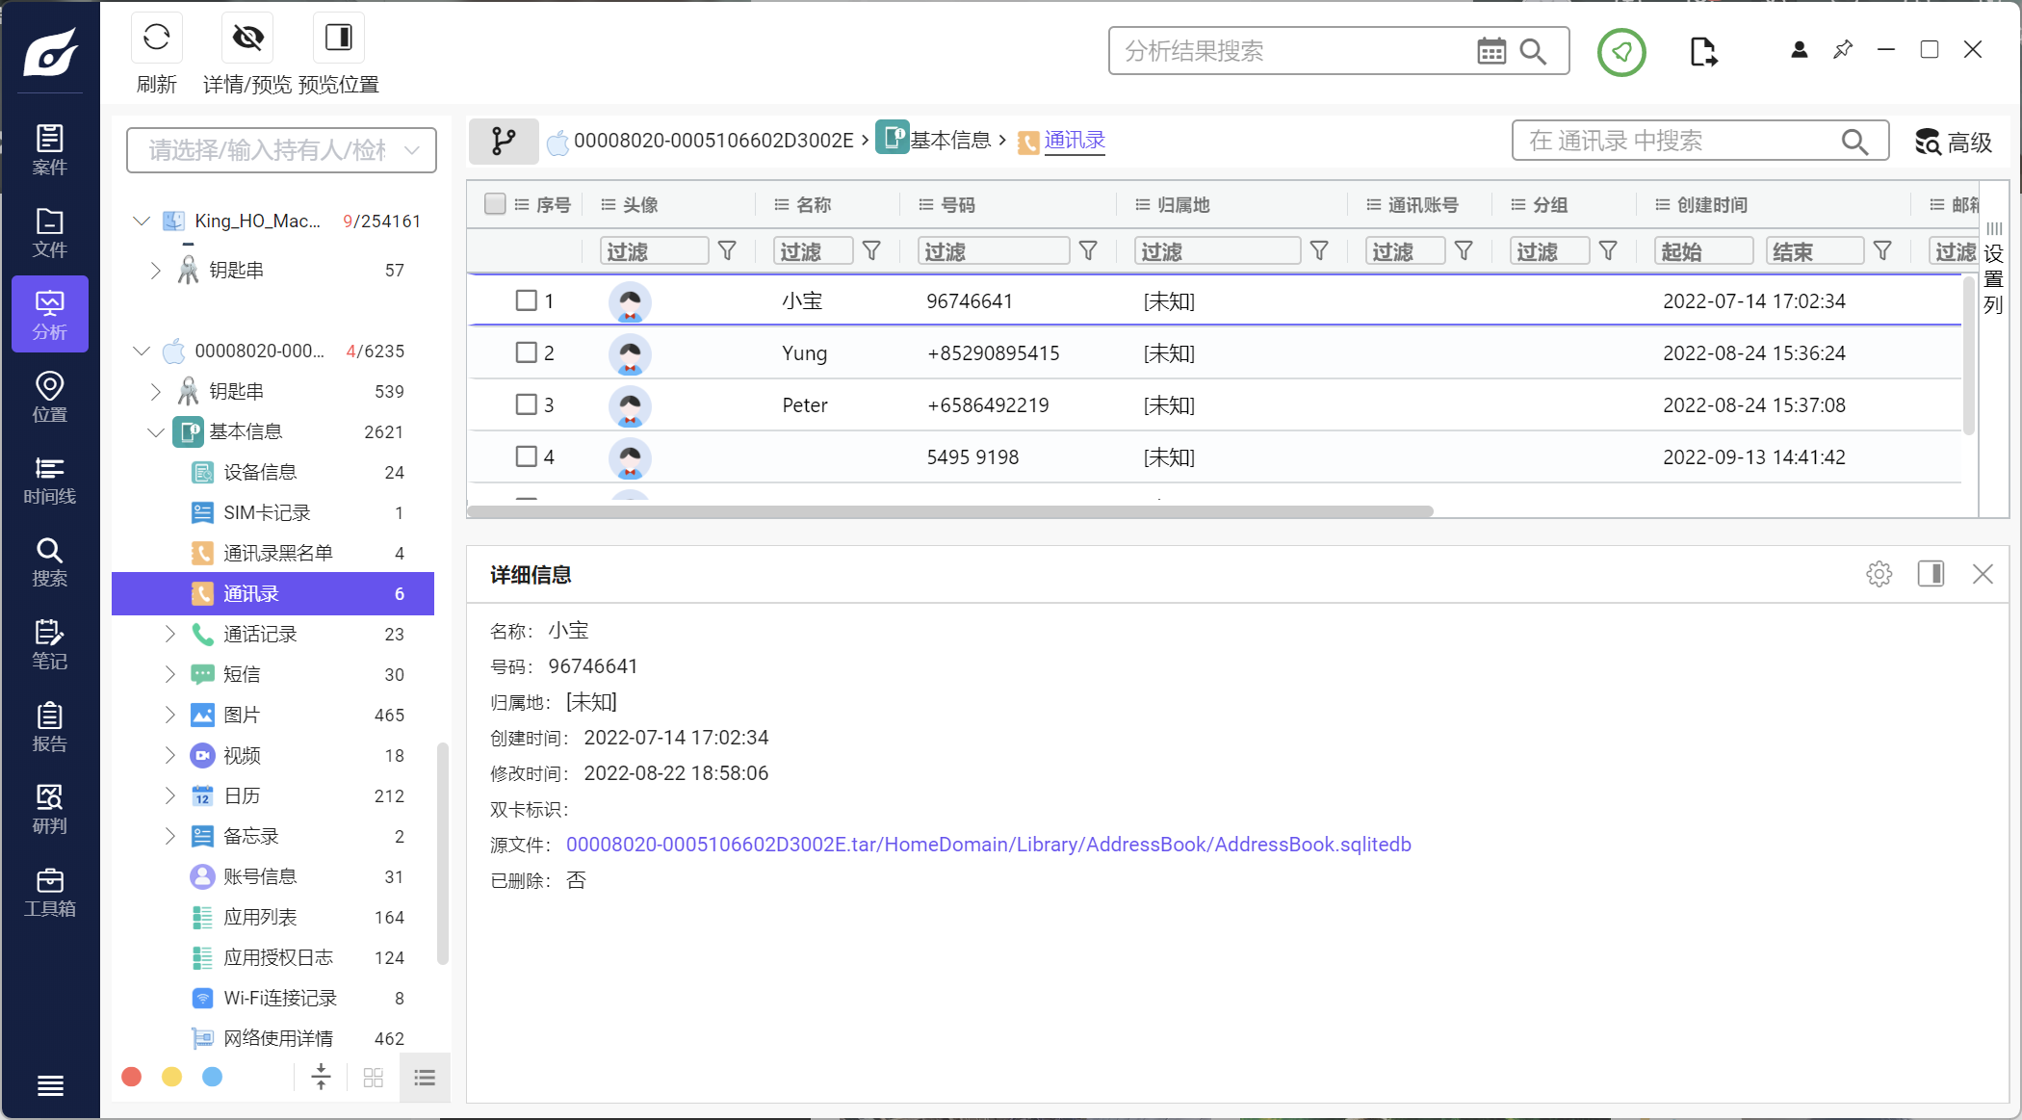Image resolution: width=2022 pixels, height=1120 pixels.
Task: Check the checkbox for row 3 Peter
Action: click(527, 404)
